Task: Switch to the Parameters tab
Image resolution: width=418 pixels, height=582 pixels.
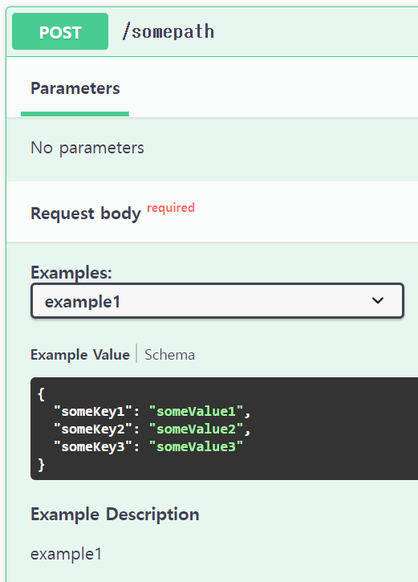Action: tap(75, 88)
